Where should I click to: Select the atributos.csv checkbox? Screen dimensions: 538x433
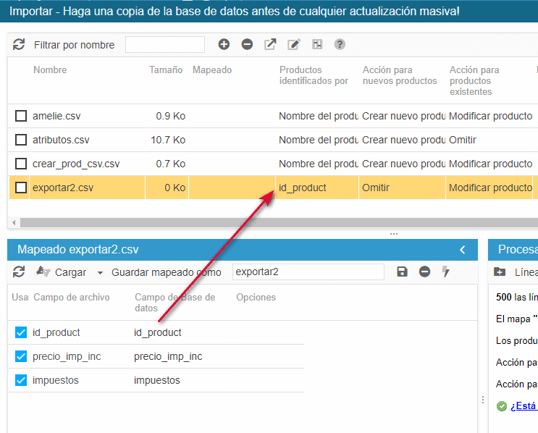21,140
